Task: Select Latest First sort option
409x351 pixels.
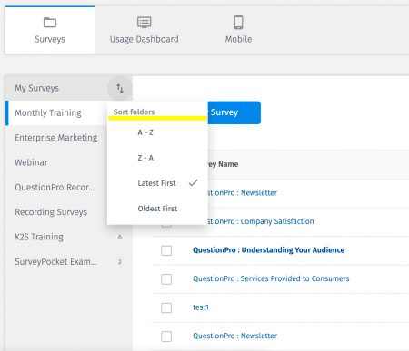Action: coord(157,183)
